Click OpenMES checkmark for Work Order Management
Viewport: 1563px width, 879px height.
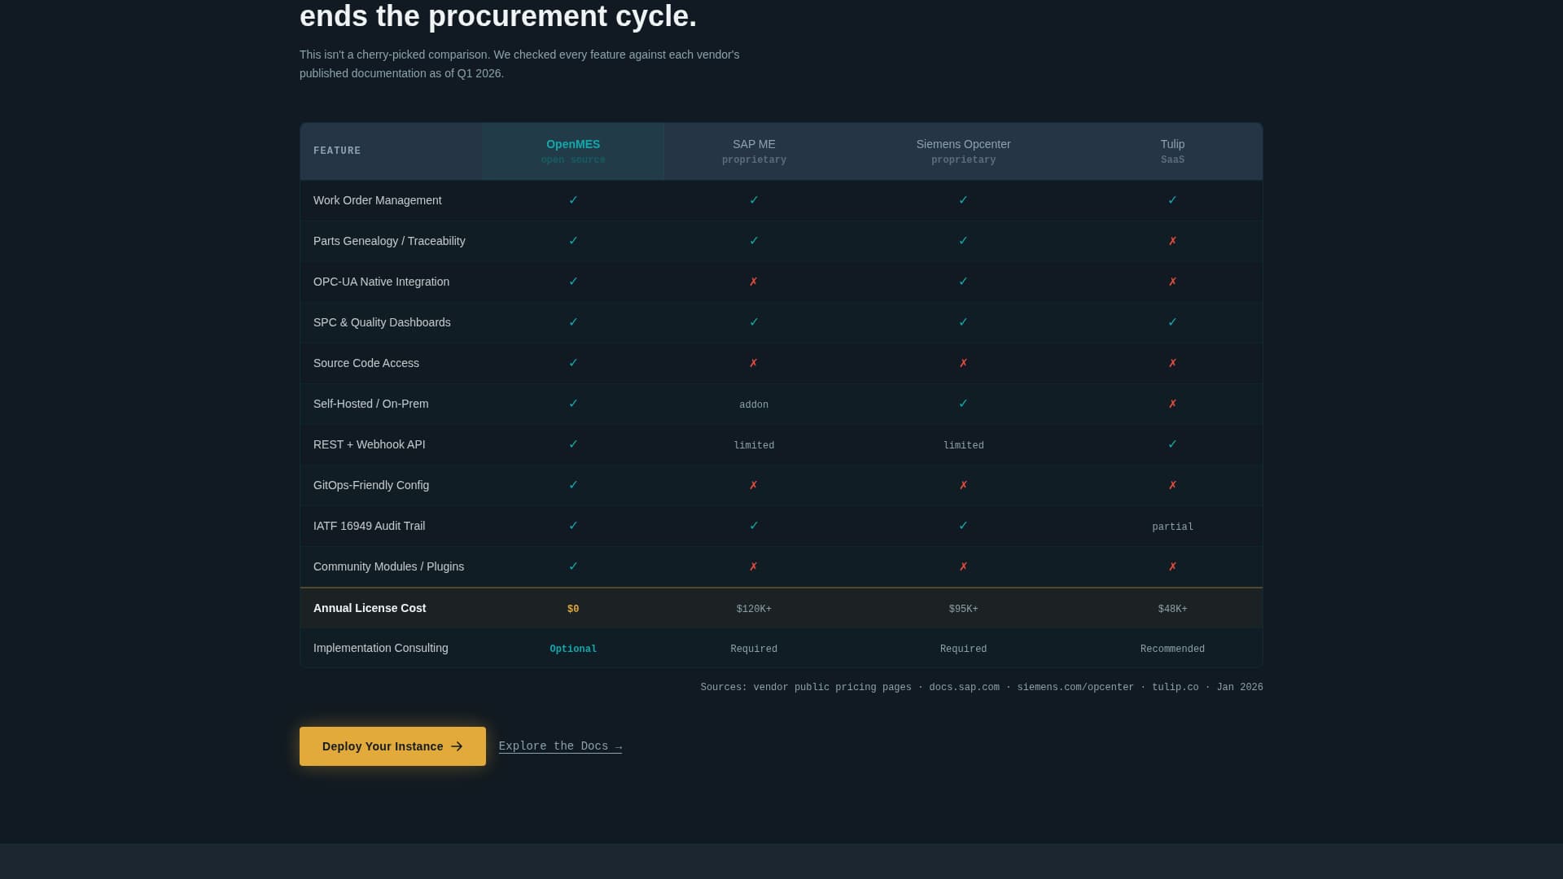pos(573,200)
